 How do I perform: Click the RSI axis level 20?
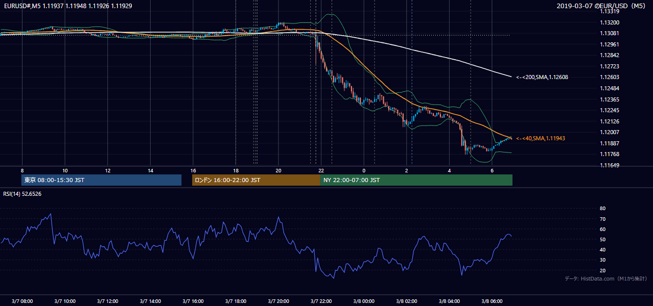(603, 270)
